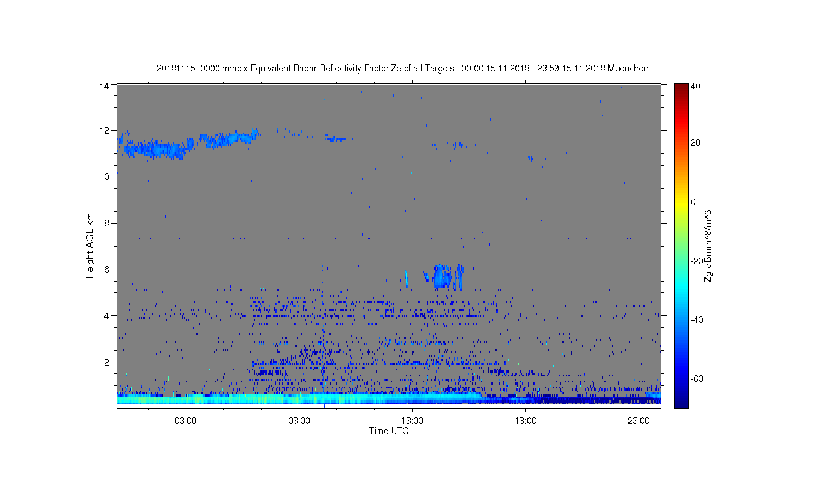
Task: Click the "08:00" time tick label
Action: [299, 421]
